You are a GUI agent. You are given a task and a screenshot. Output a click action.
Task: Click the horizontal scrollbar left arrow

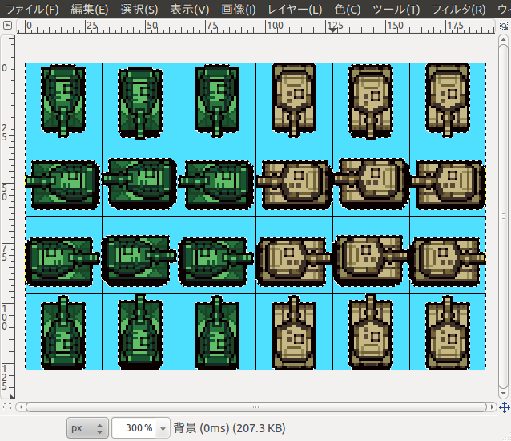pyautogui.click(x=21, y=407)
